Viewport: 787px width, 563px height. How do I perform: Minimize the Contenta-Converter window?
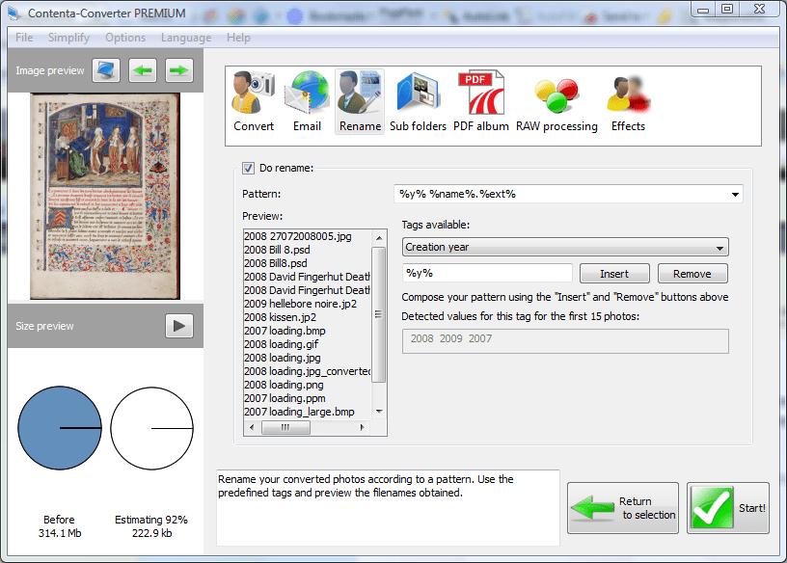703,10
